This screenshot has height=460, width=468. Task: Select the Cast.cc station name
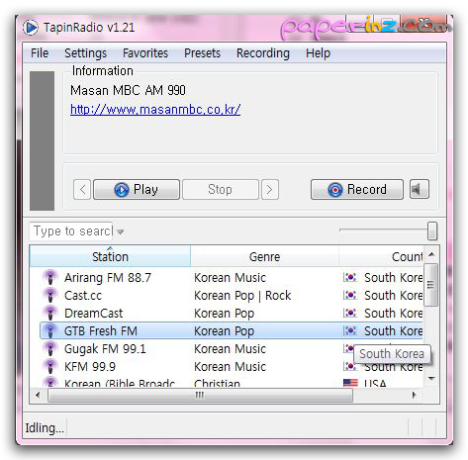(x=83, y=295)
